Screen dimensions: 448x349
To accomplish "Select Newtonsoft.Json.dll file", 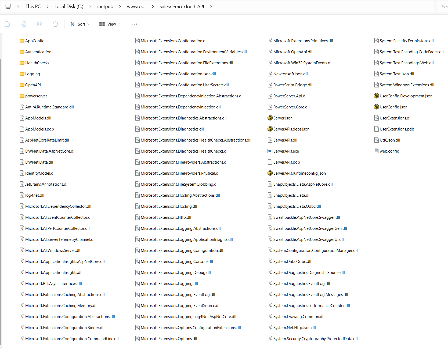I will [x=290, y=74].
